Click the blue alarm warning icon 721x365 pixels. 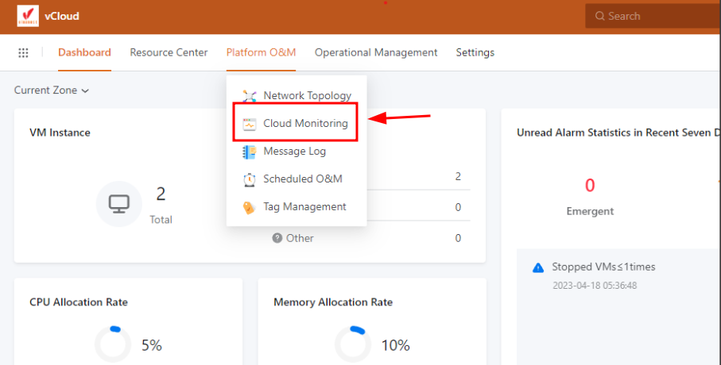click(538, 267)
